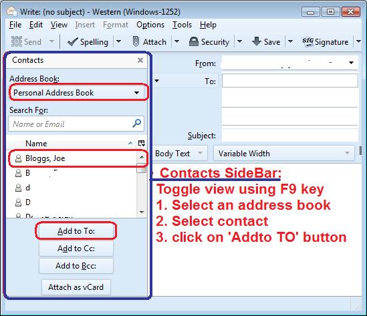Screen dimensions: 367x316
Task: Close the Contacts sidebar
Action: (x=140, y=60)
